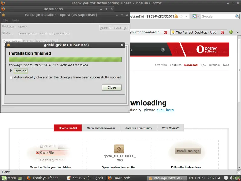Select the Get a mobile browser tab

point(101,128)
